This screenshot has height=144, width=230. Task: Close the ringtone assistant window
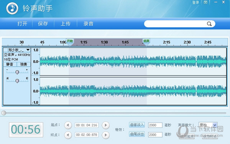click(x=223, y=2)
